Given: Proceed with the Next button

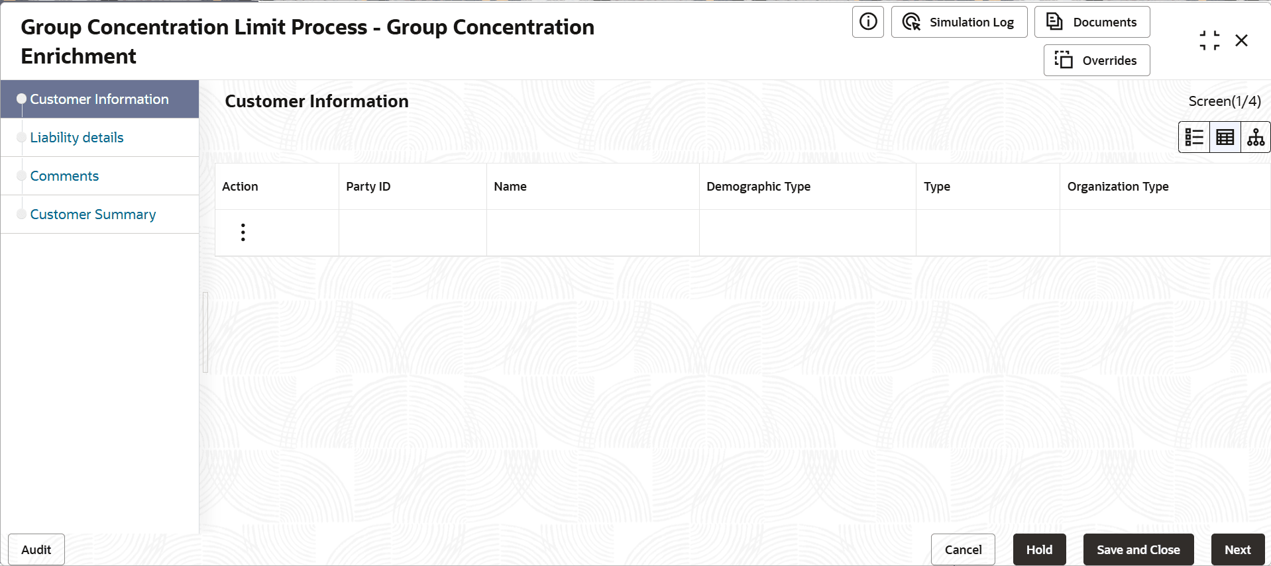Looking at the screenshot, I should [x=1237, y=549].
